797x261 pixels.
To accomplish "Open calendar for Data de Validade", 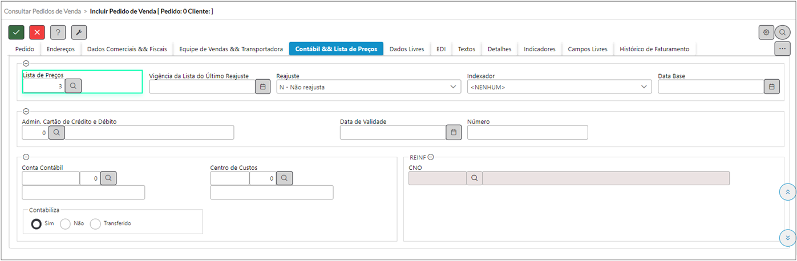I will (x=454, y=132).
